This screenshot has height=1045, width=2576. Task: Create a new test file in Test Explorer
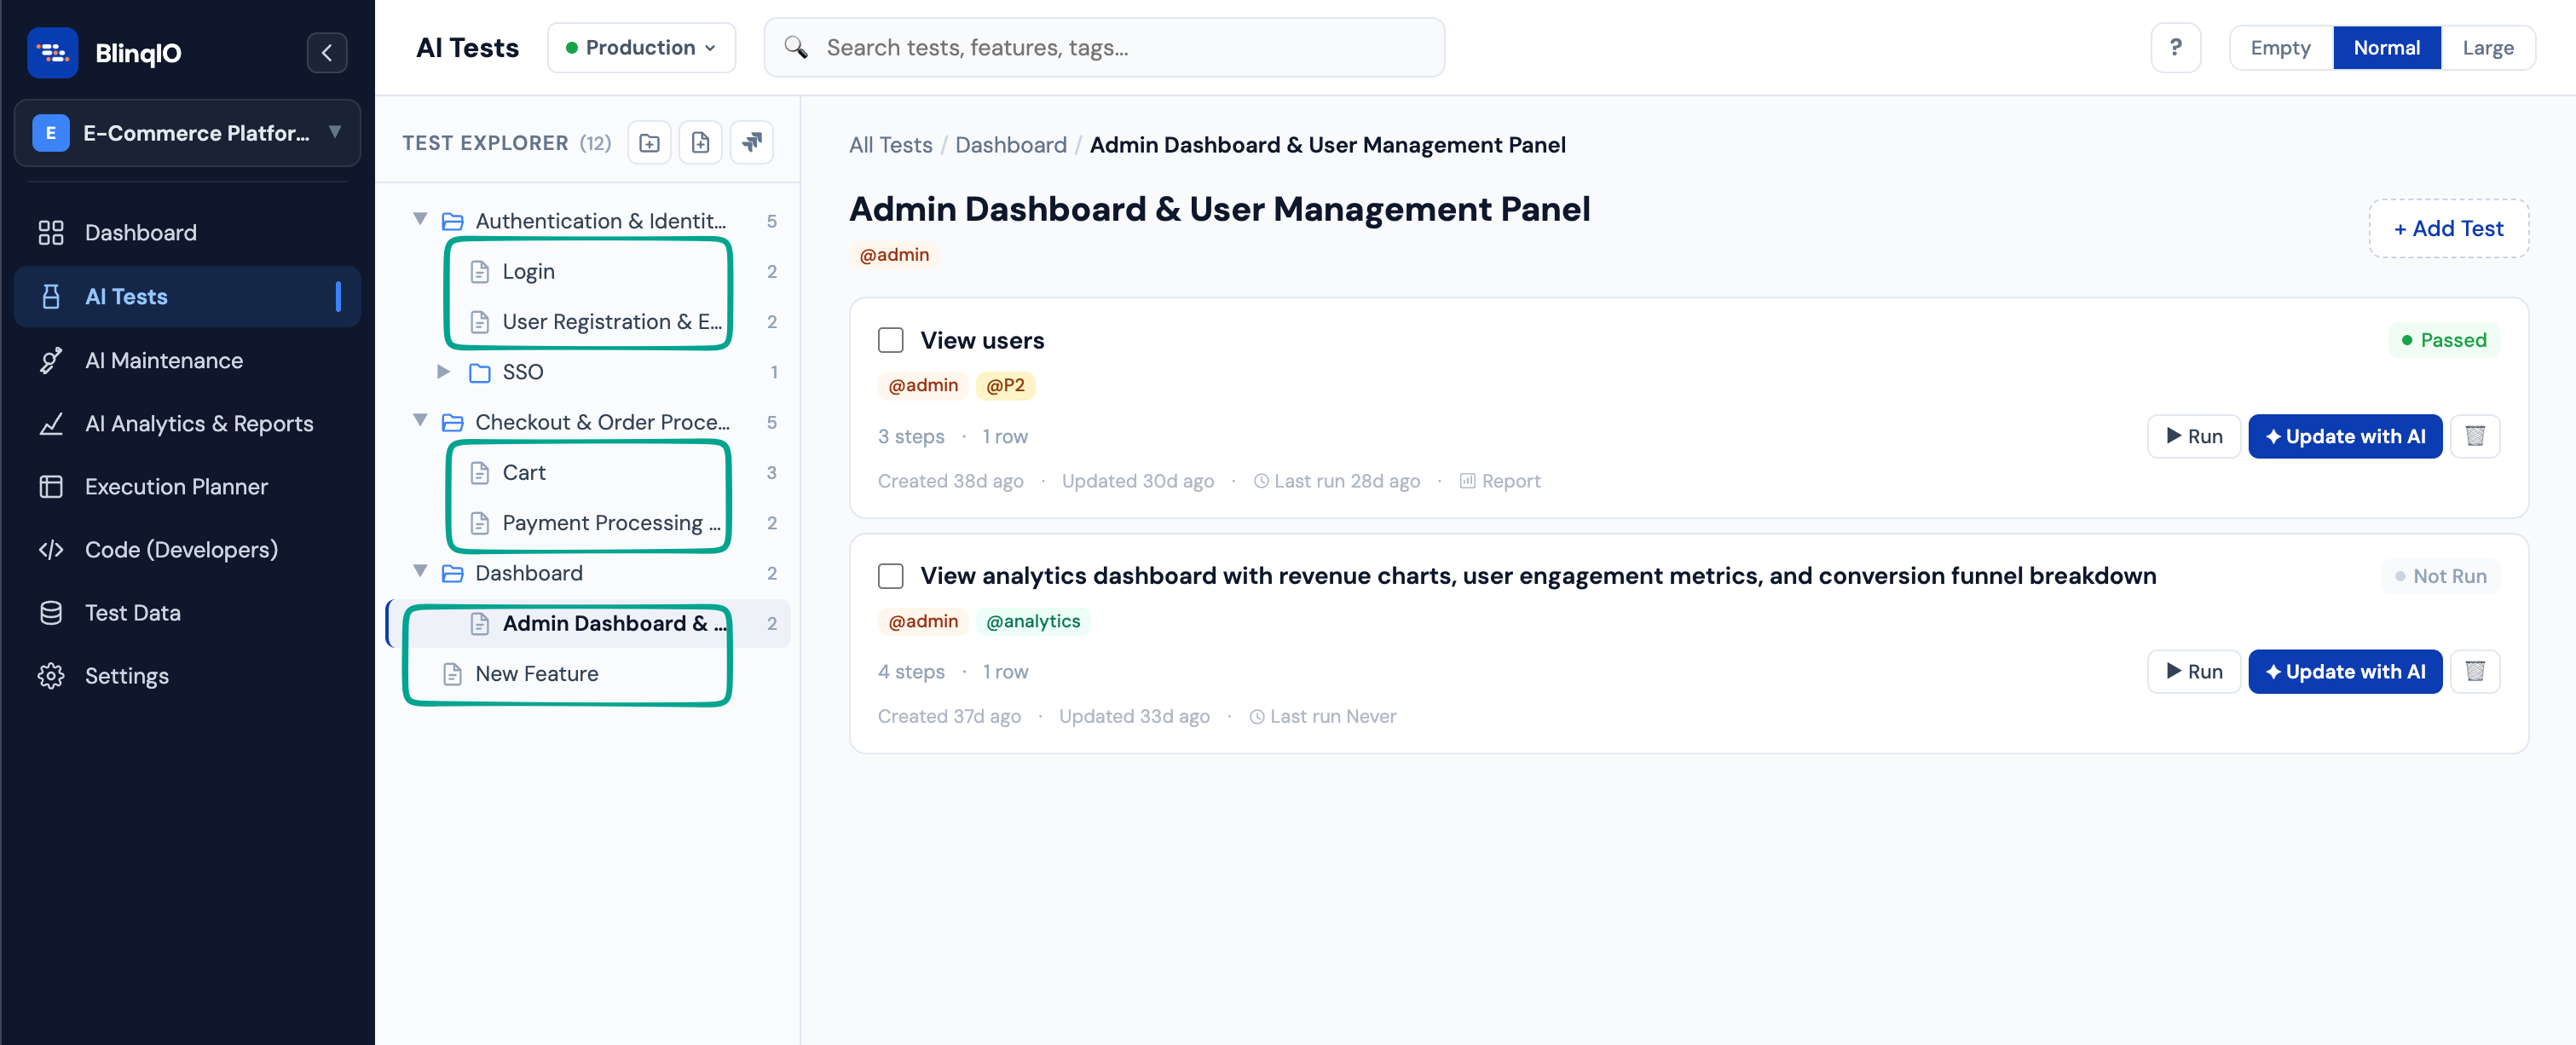point(700,142)
